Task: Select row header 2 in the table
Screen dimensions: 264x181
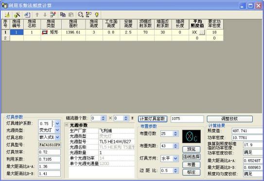Action: [x=5, y=38]
